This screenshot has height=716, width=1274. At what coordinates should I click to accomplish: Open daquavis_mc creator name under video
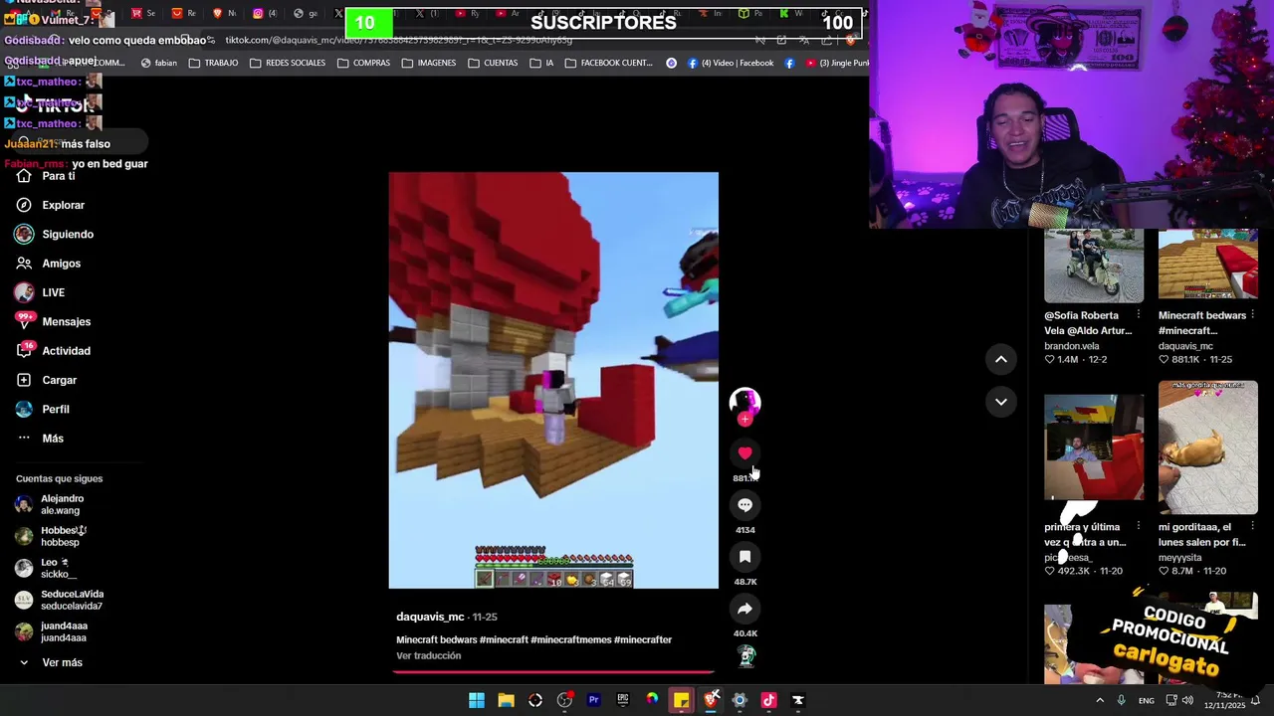430,617
